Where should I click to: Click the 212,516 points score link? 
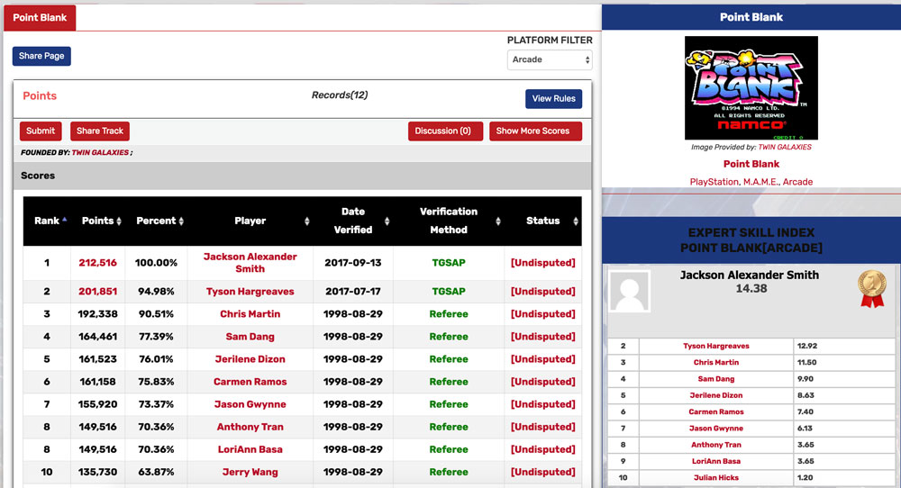[x=97, y=263]
